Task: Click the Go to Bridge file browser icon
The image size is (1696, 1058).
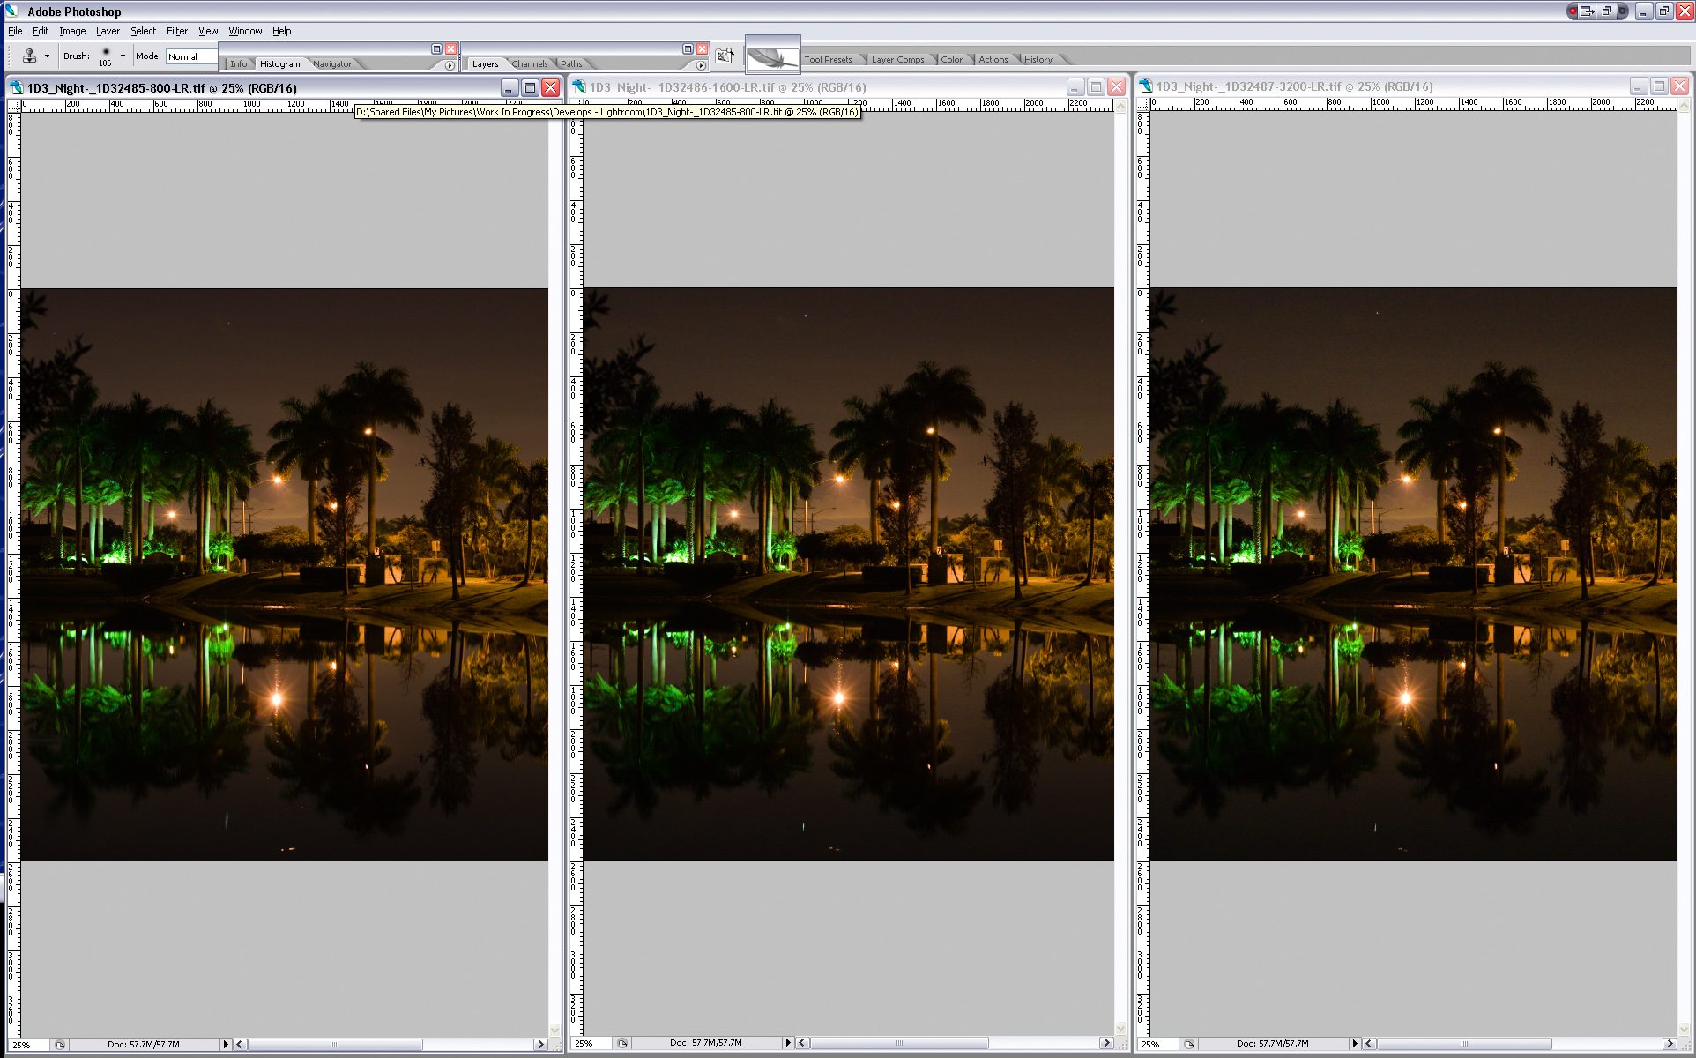Action: tap(725, 56)
